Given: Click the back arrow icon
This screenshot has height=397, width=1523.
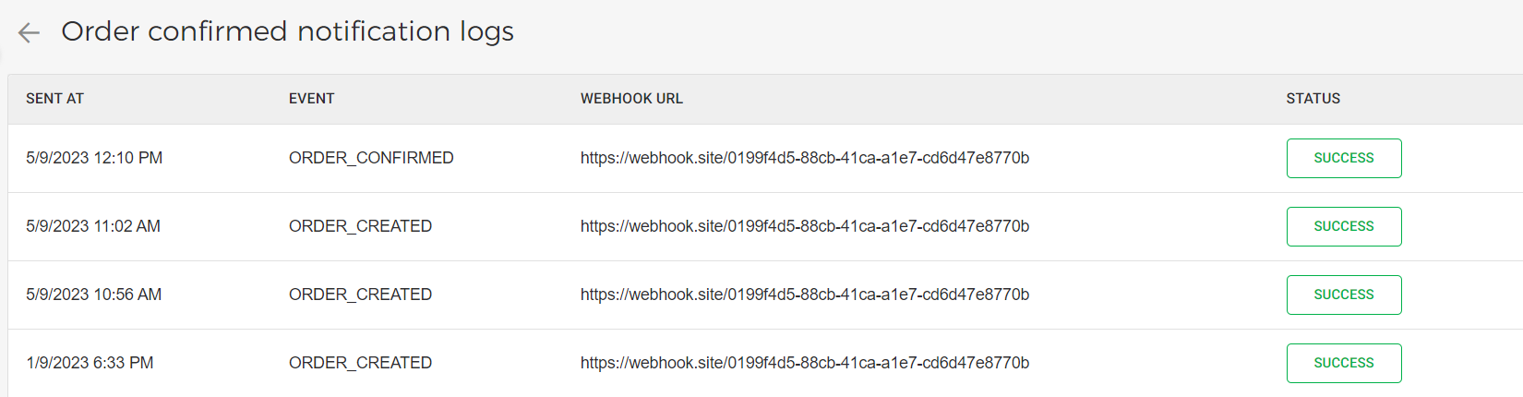Looking at the screenshot, I should pos(29,33).
